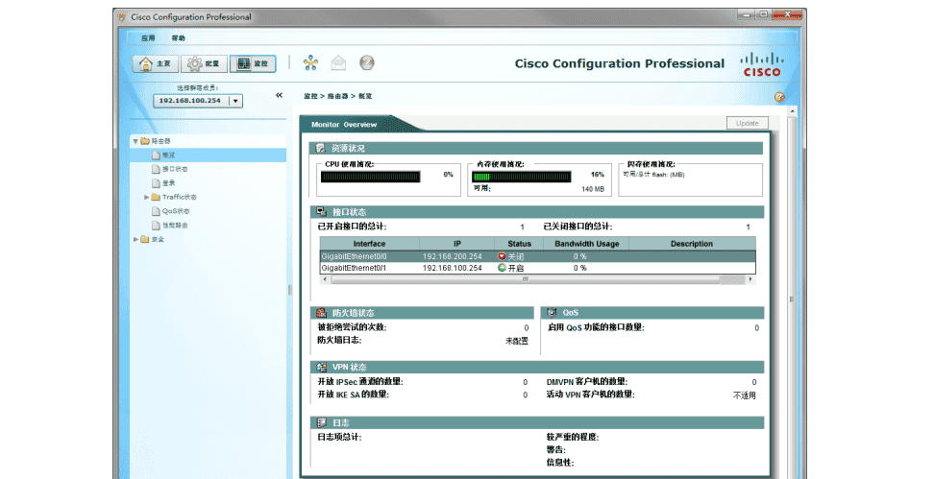Click the interface table horizontal scrollbar thumb
The image size is (934, 479).
pos(525,279)
